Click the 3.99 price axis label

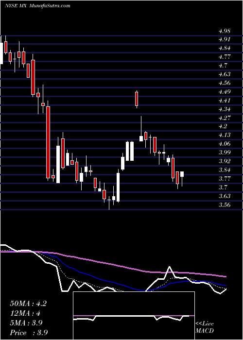pos(225,153)
